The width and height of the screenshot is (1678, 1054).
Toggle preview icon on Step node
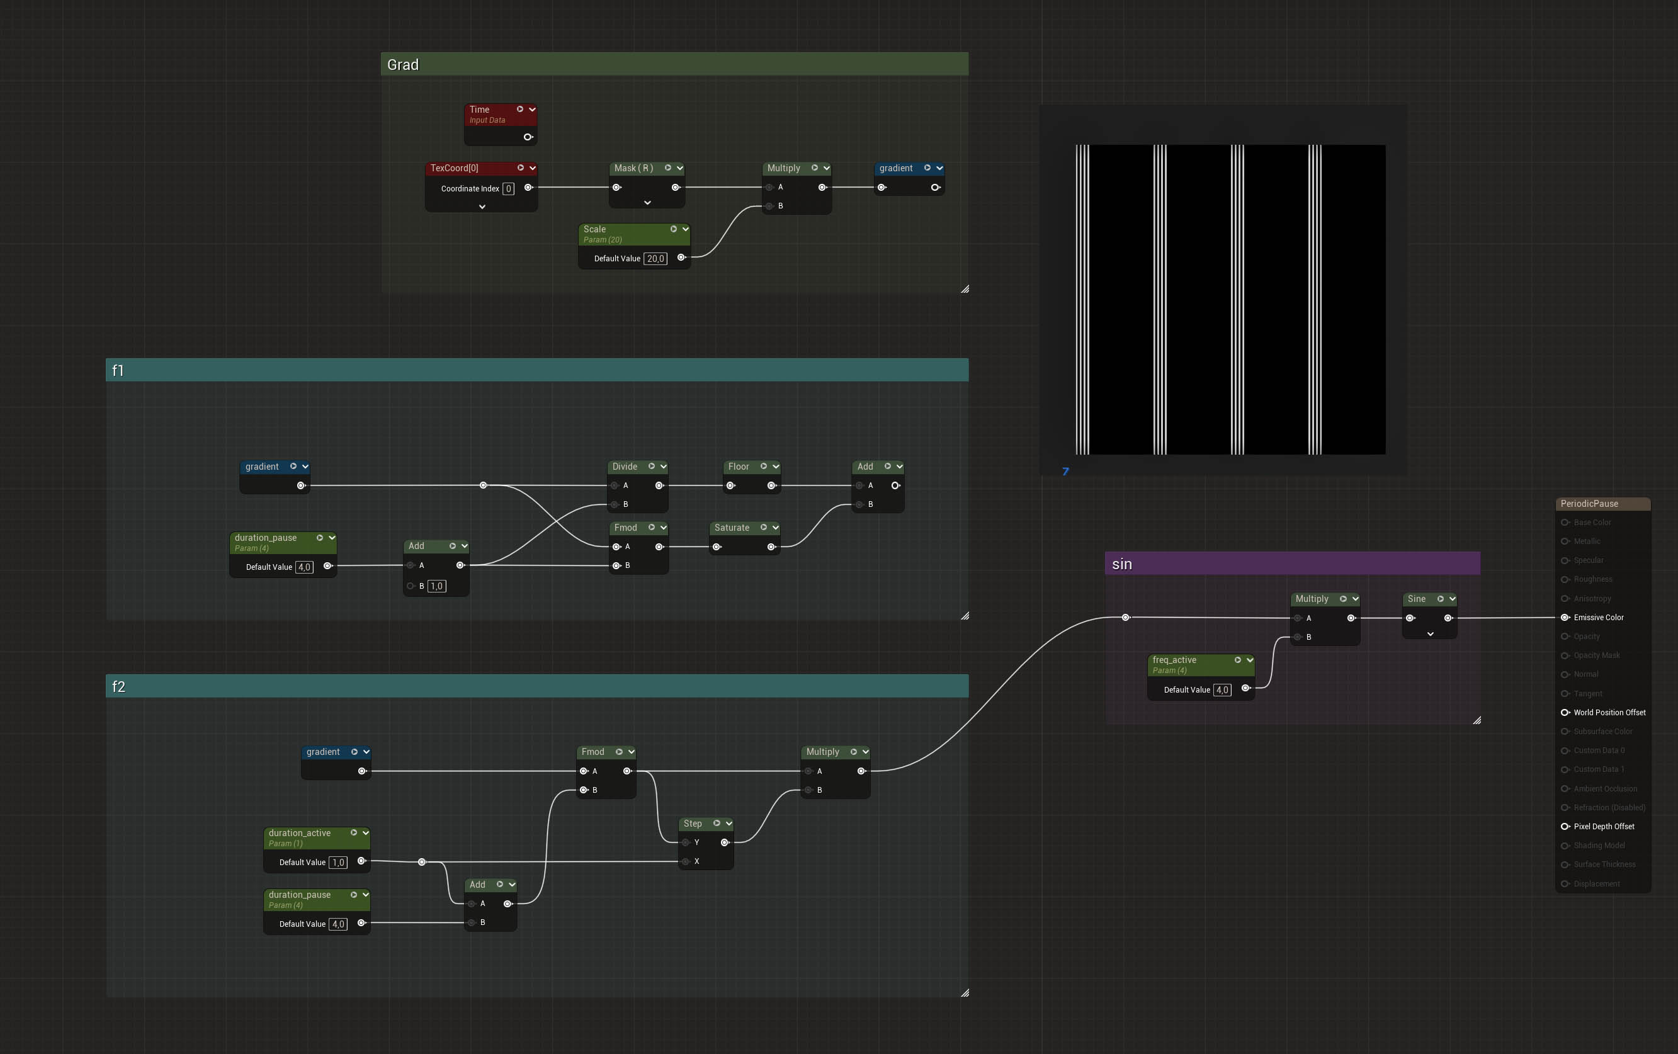pyautogui.click(x=717, y=824)
